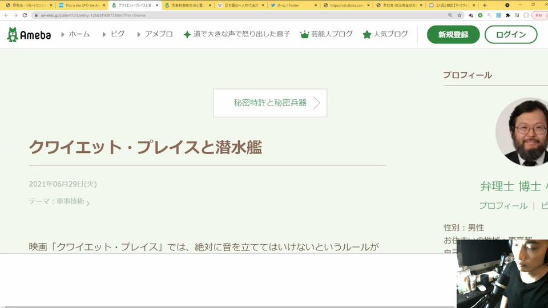Switch to the 気象制御技術 tab
The height and width of the screenshot is (308, 548).
click(188, 5)
